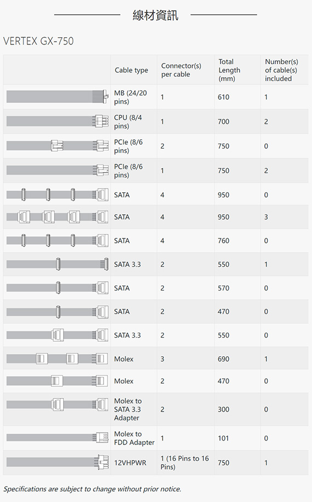Click the MB 24/20 pins cable illustration
This screenshot has width=312, height=502.
(x=57, y=96)
